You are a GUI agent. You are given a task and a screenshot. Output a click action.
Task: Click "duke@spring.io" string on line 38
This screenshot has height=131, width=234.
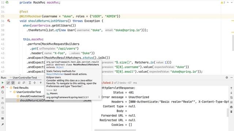[x=127, y=30]
